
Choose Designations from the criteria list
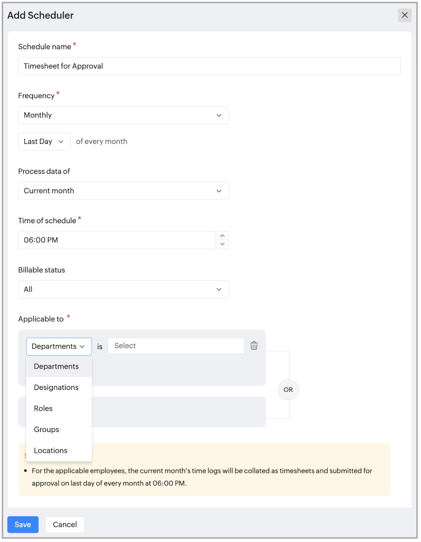point(57,387)
